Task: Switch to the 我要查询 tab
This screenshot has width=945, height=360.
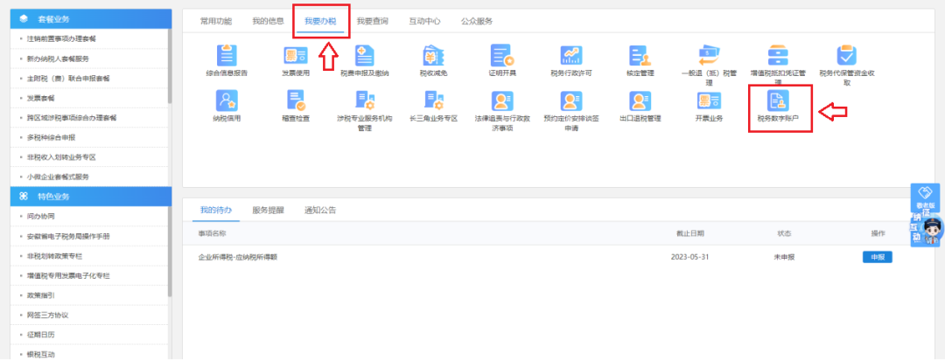Action: click(x=372, y=21)
